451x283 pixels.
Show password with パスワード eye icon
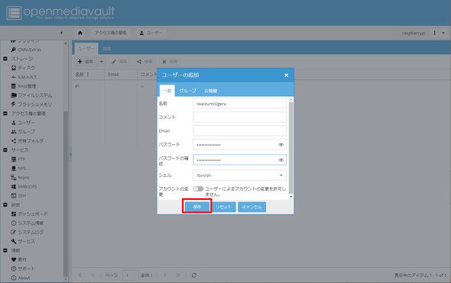(x=281, y=145)
